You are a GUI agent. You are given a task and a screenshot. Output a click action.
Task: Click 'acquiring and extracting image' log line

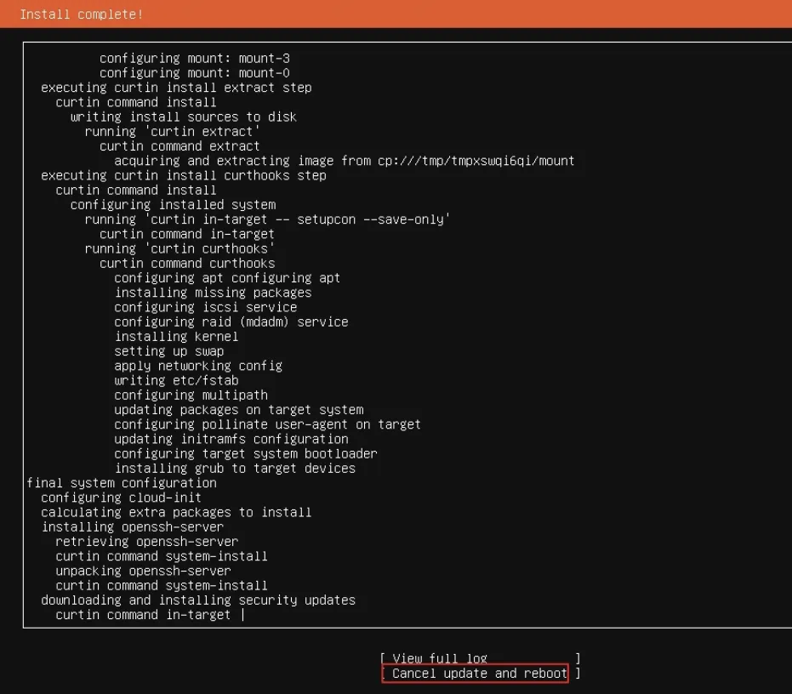(344, 161)
